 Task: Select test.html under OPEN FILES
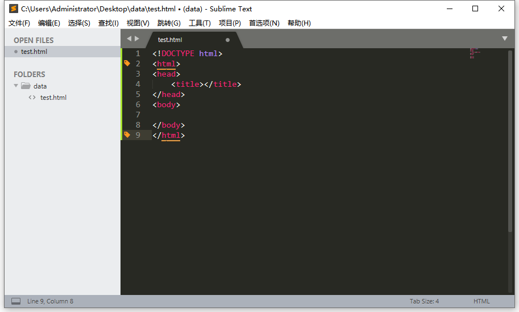63,52
